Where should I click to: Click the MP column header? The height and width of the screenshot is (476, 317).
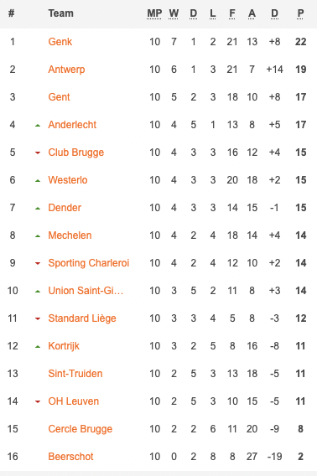[x=154, y=13]
